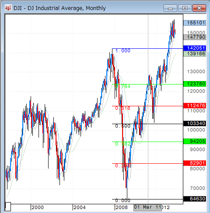This screenshot has height=213, width=210.
Task: Select the green 94205 Fibonacci price tag
Action: (195, 141)
